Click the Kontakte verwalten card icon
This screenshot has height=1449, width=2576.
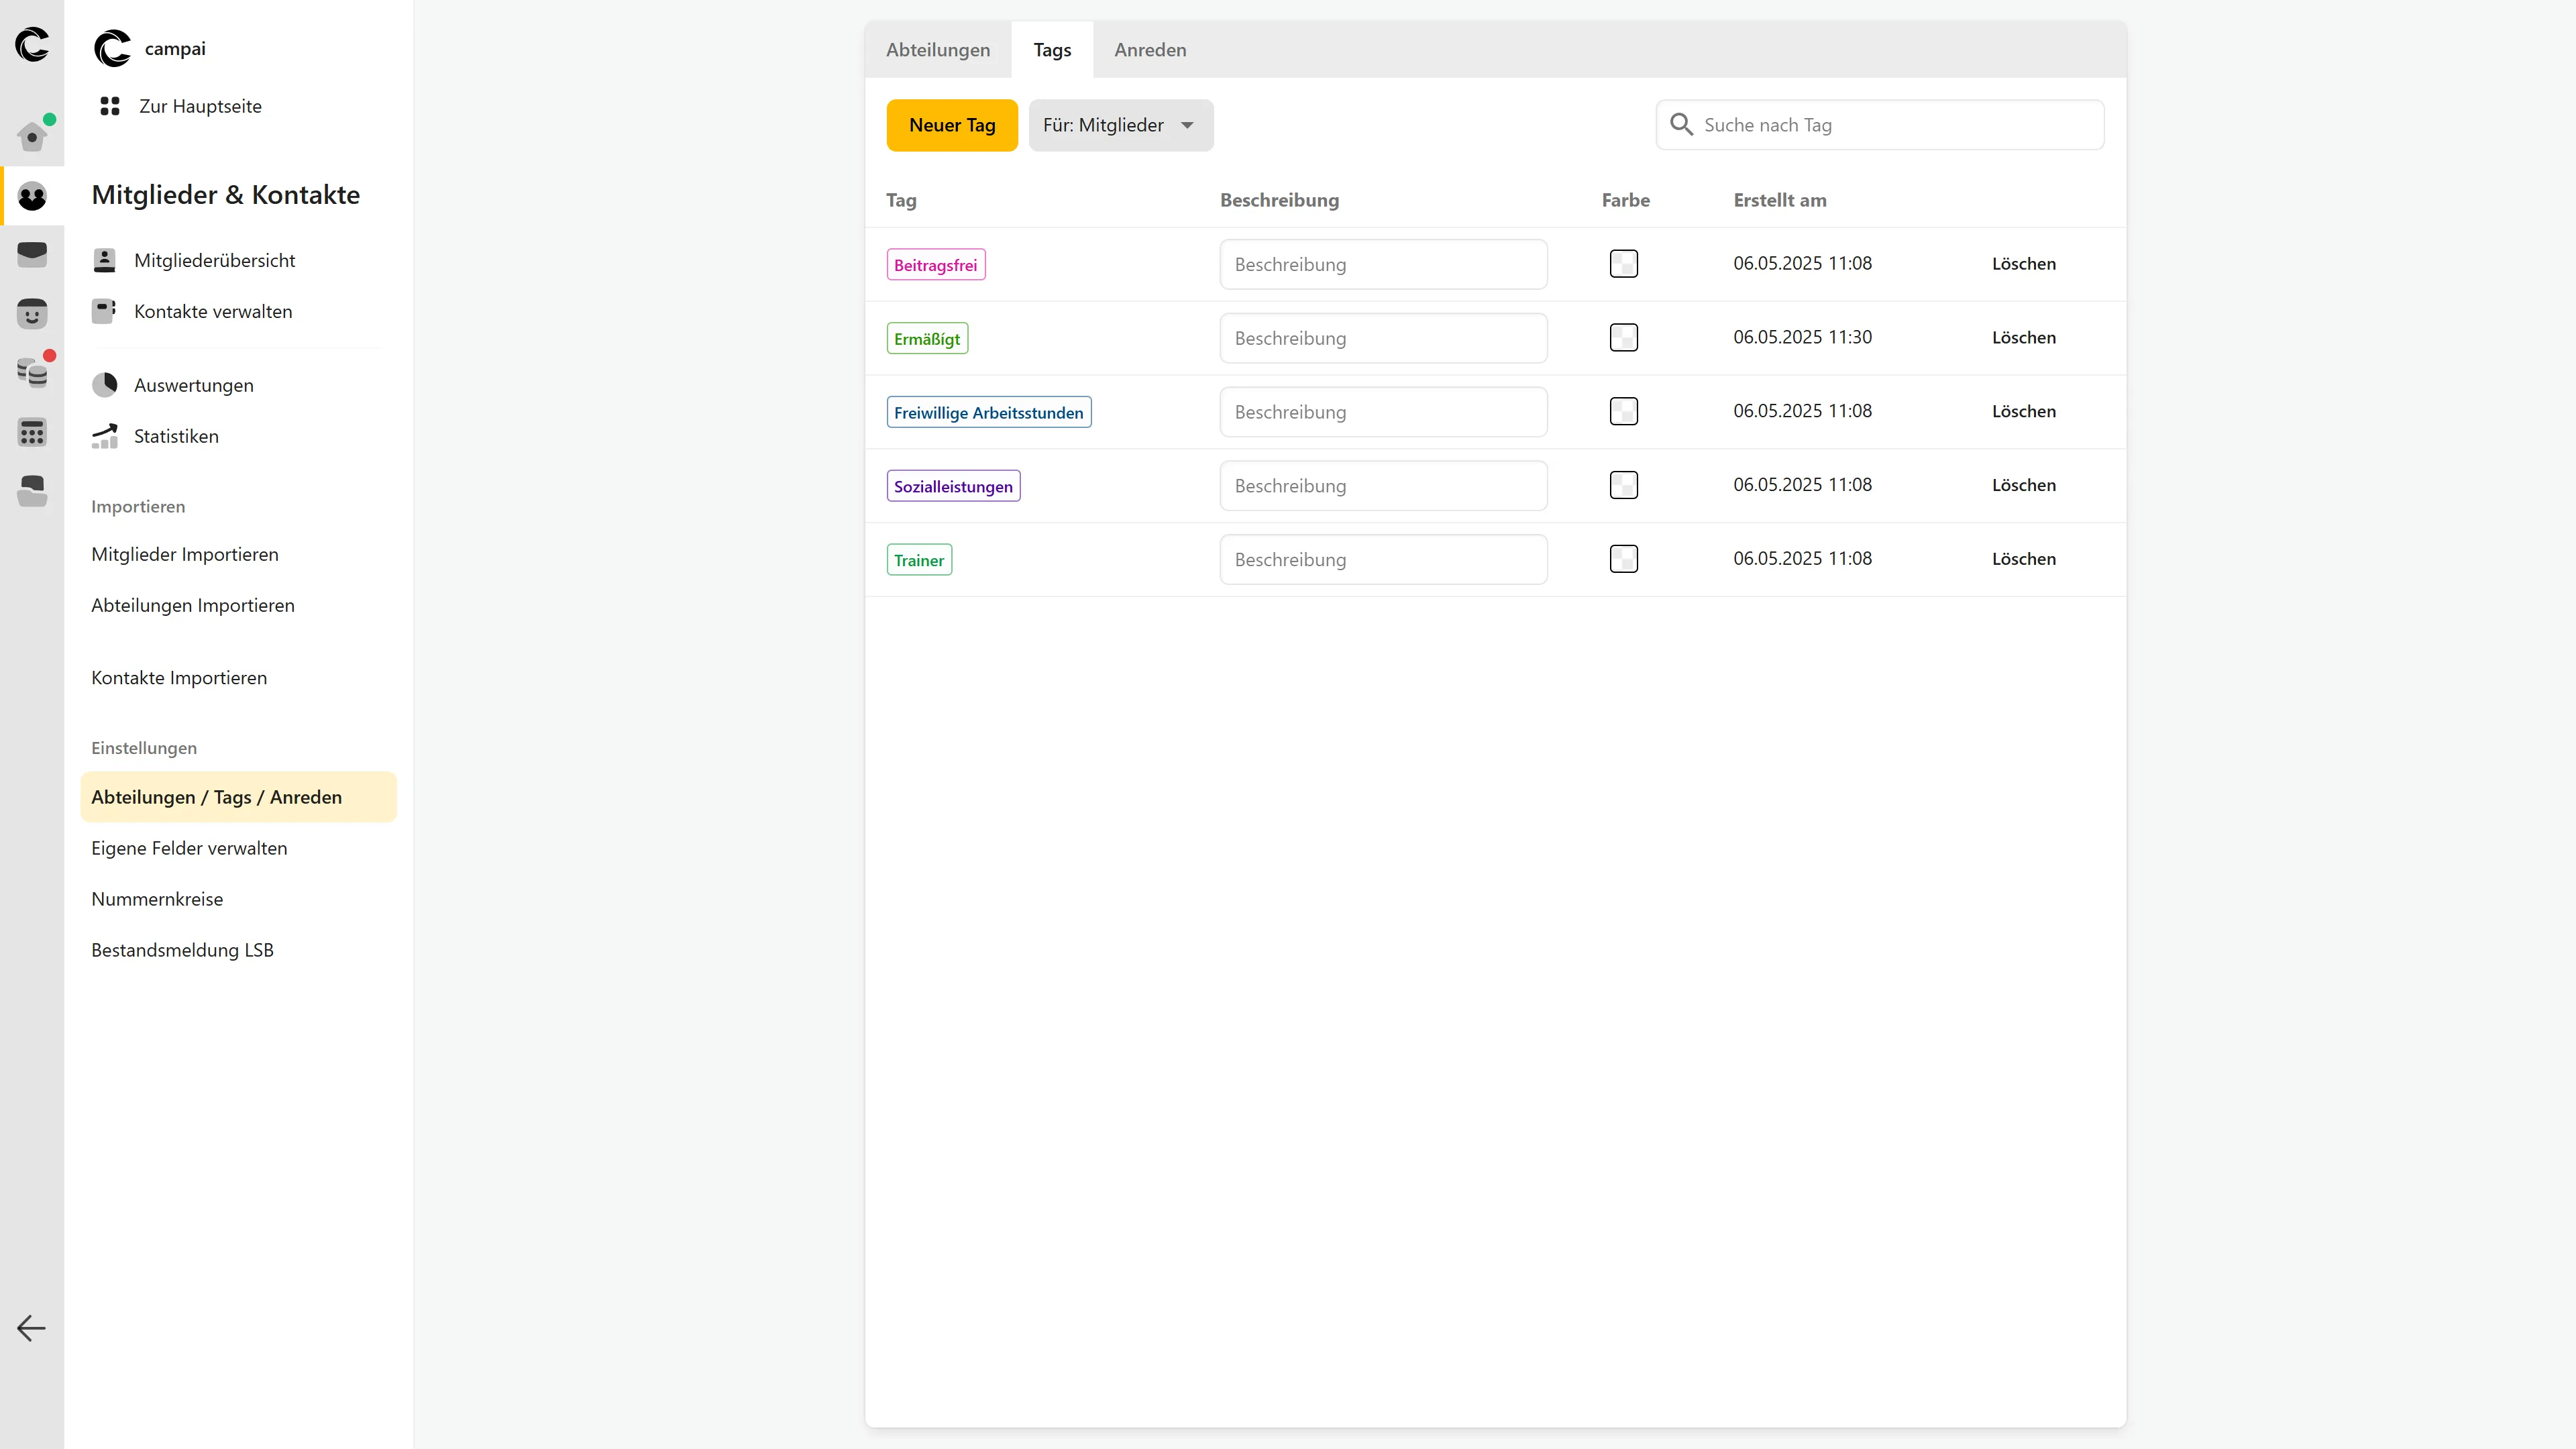[x=104, y=311]
